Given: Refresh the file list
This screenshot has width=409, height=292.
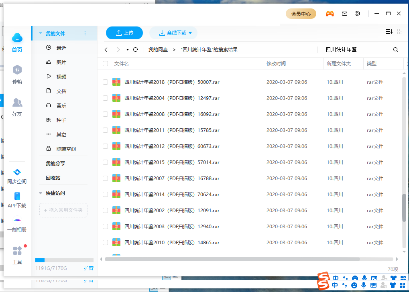Looking at the screenshot, I should point(136,50).
